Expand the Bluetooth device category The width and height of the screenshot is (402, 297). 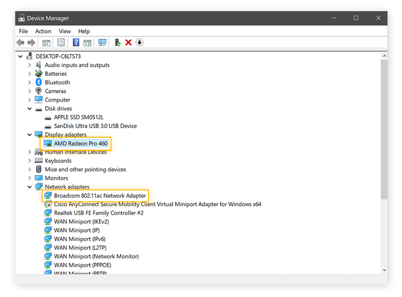[x=30, y=82]
